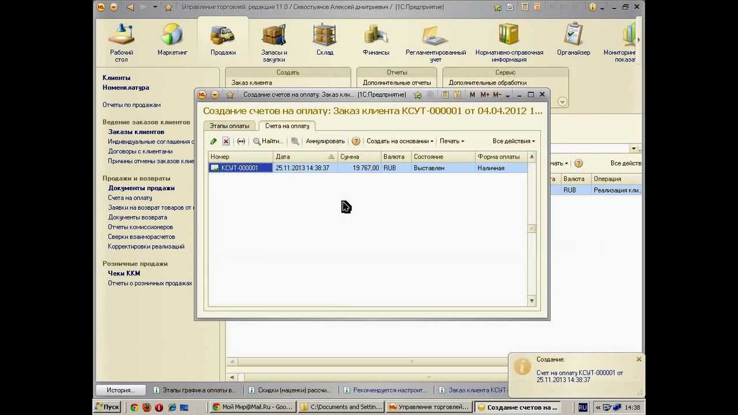Open calculator icon in dialog title bar
This screenshot has width=738, height=415.
[445, 95]
